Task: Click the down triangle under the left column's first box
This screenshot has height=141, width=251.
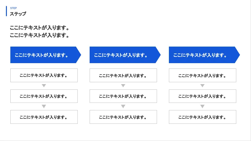Action: [x=44, y=86]
